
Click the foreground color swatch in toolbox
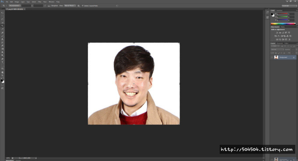[2, 80]
